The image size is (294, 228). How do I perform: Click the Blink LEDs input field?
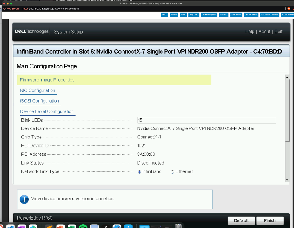pyautogui.click(x=207, y=120)
